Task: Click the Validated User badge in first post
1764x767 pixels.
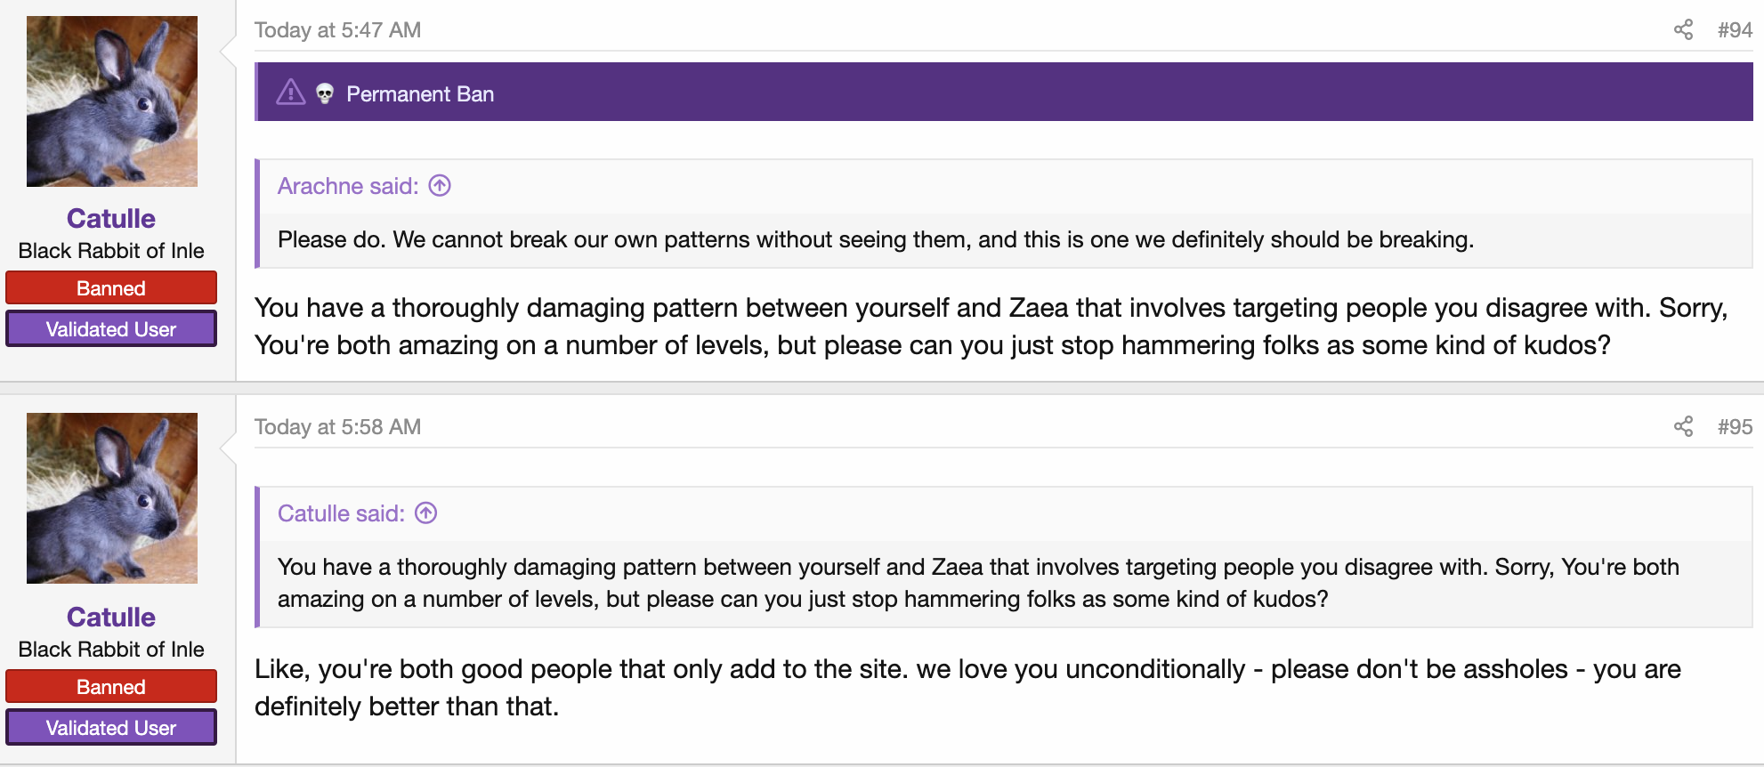Action: (111, 329)
